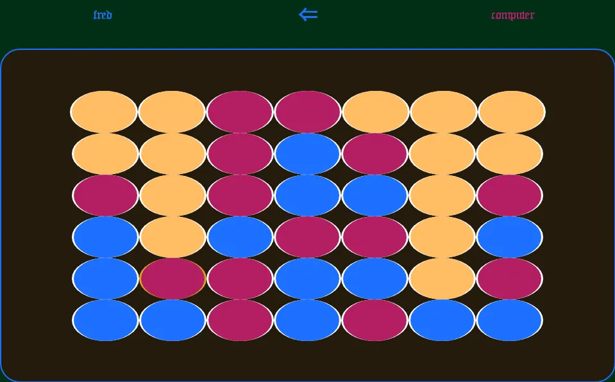615x382 pixels.
Task: Click blue fifth-row disc in column one
Action: click(105, 279)
